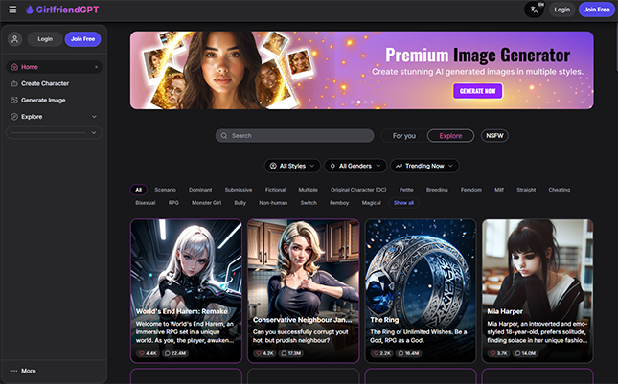This screenshot has height=384, width=618.
Task: Select the Switch tag
Action: coord(309,203)
